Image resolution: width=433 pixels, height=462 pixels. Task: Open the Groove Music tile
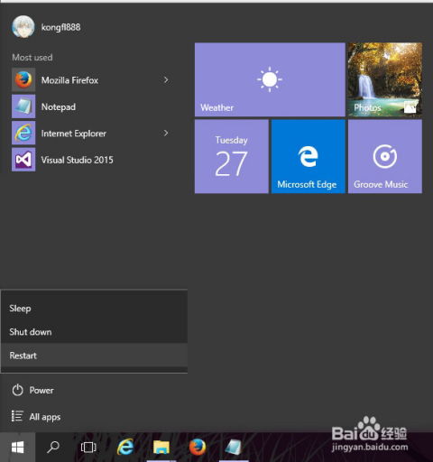point(385,156)
